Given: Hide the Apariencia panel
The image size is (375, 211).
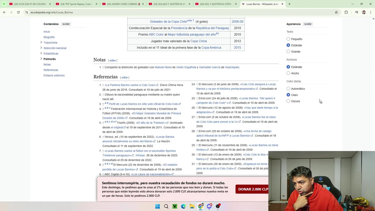Looking at the screenshot, I should click(308, 24).
